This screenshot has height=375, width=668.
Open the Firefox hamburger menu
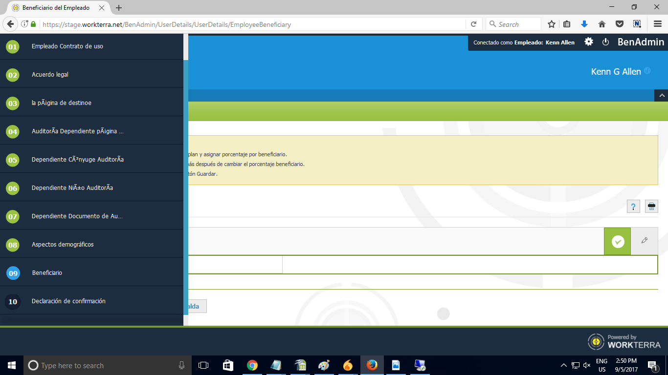point(658,24)
